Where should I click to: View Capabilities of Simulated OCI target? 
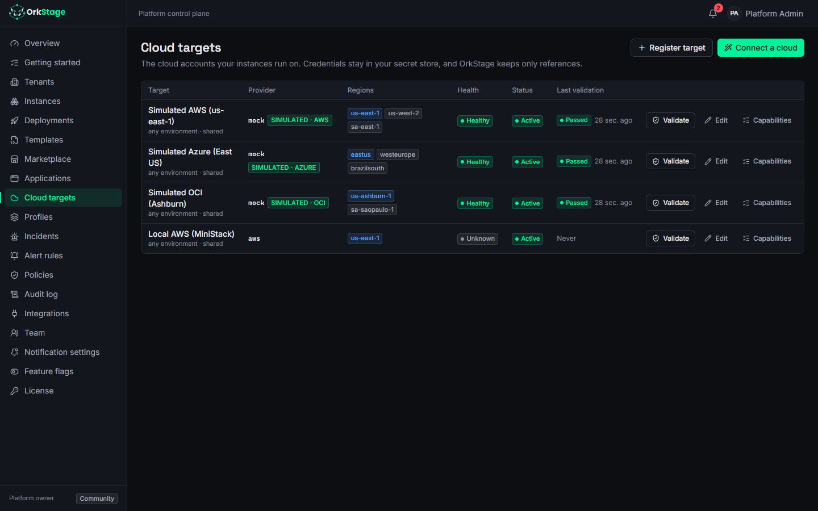pyautogui.click(x=767, y=203)
